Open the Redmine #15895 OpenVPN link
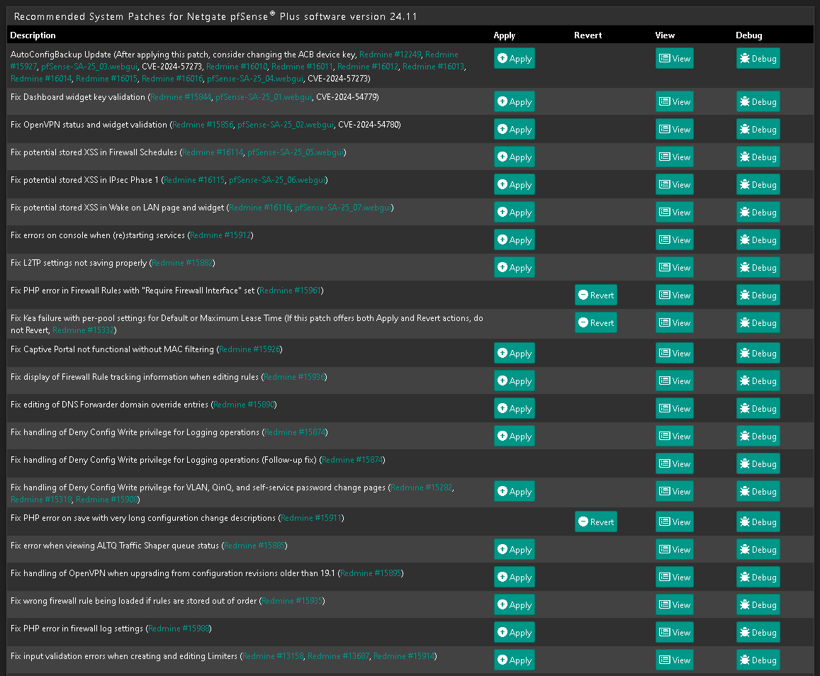The height and width of the screenshot is (676, 820). click(371, 573)
